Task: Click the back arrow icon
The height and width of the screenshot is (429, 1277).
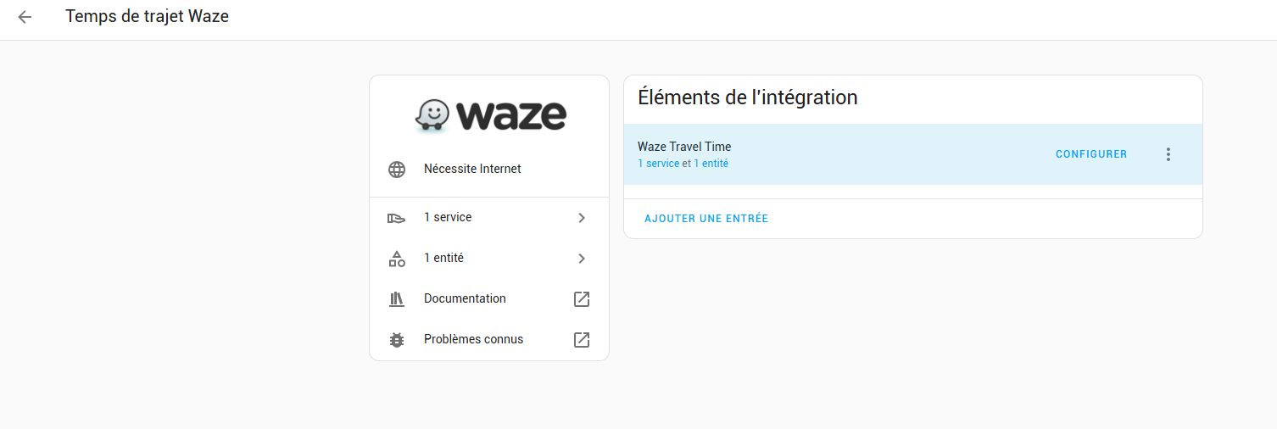Action: coord(25,17)
